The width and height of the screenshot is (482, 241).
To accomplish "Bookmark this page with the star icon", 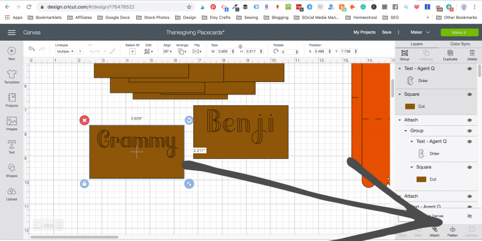I will click(189, 7).
